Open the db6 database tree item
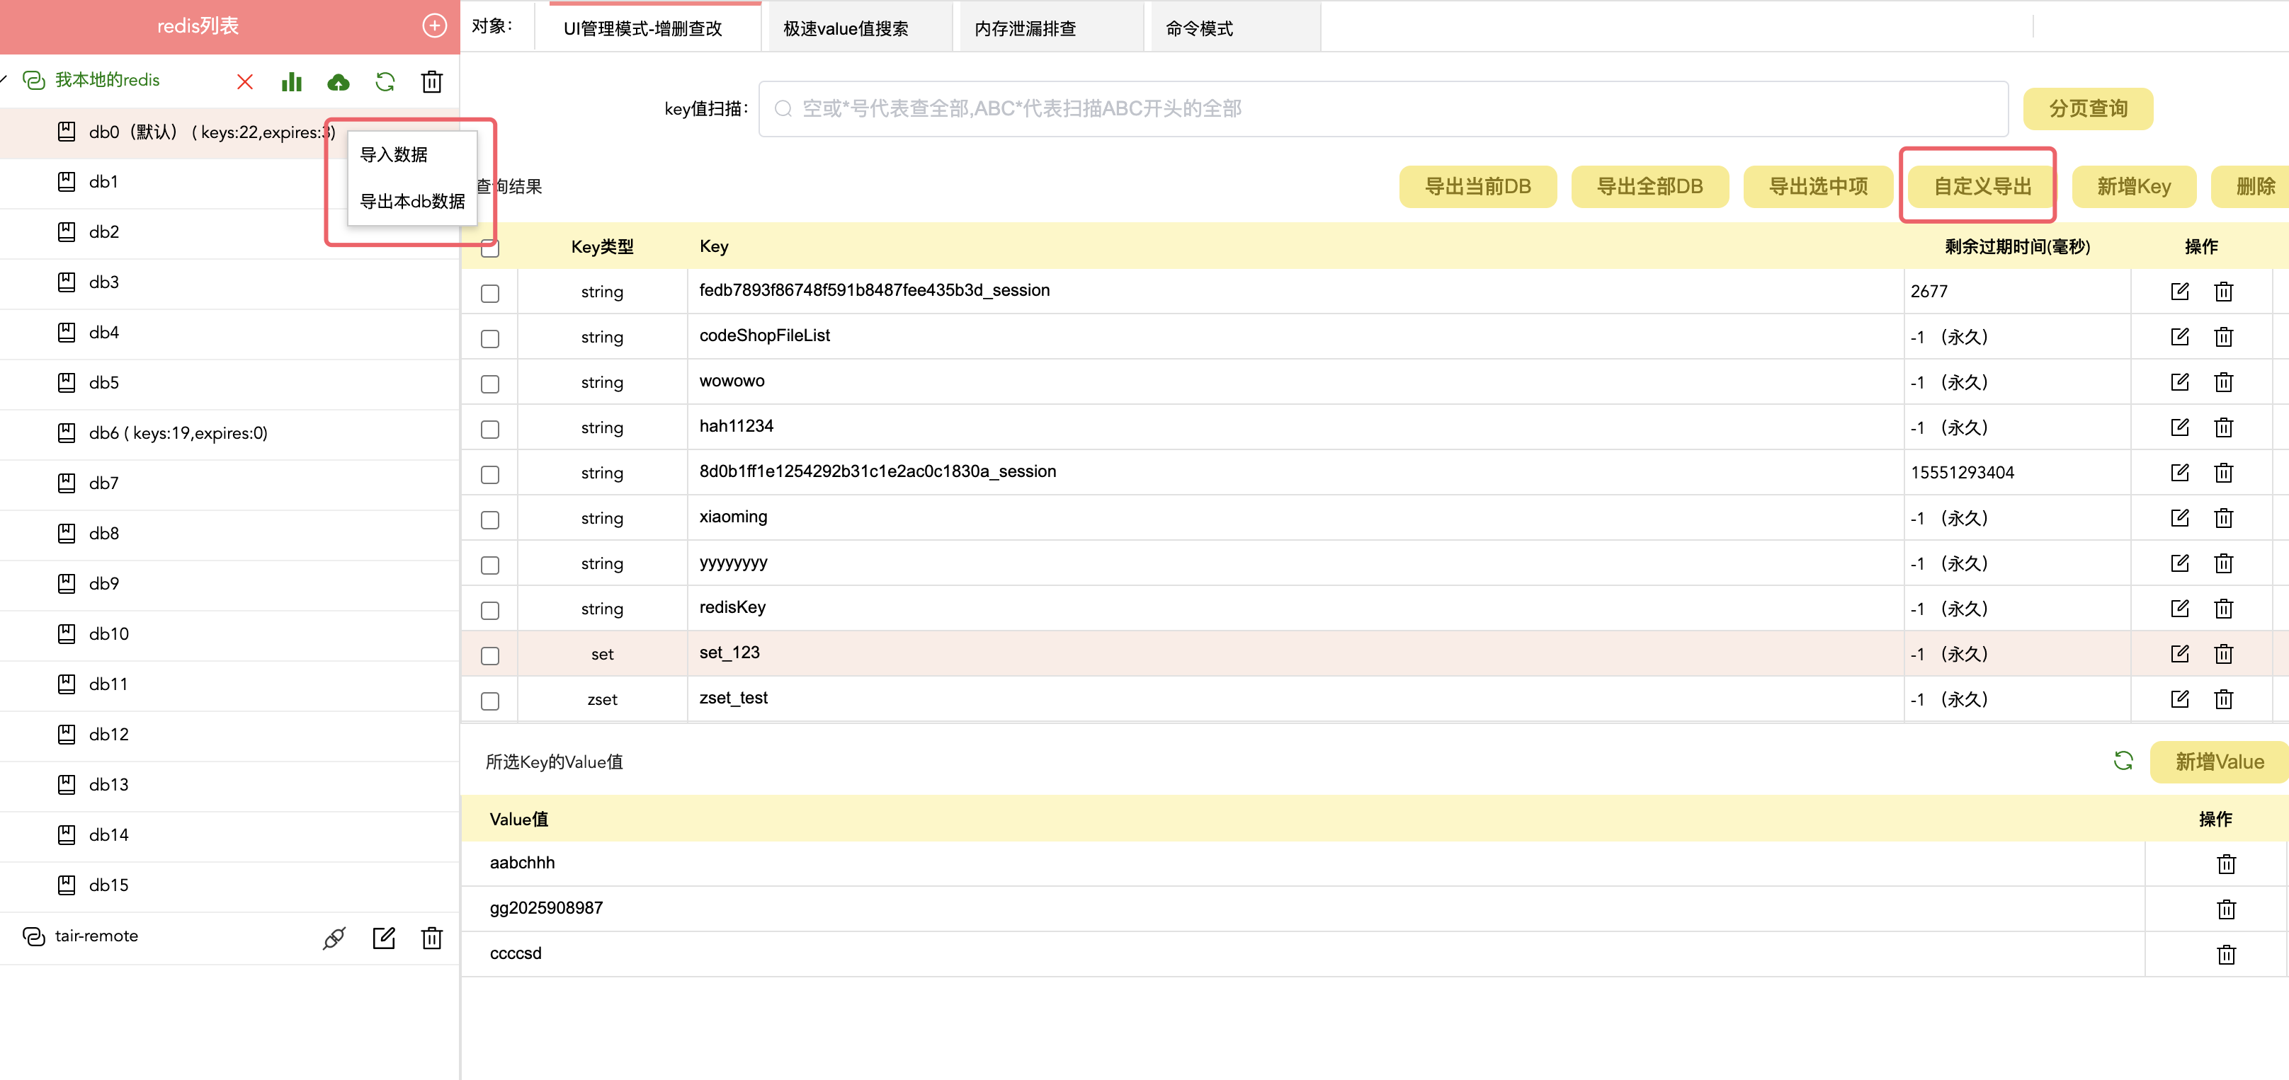 pos(178,433)
